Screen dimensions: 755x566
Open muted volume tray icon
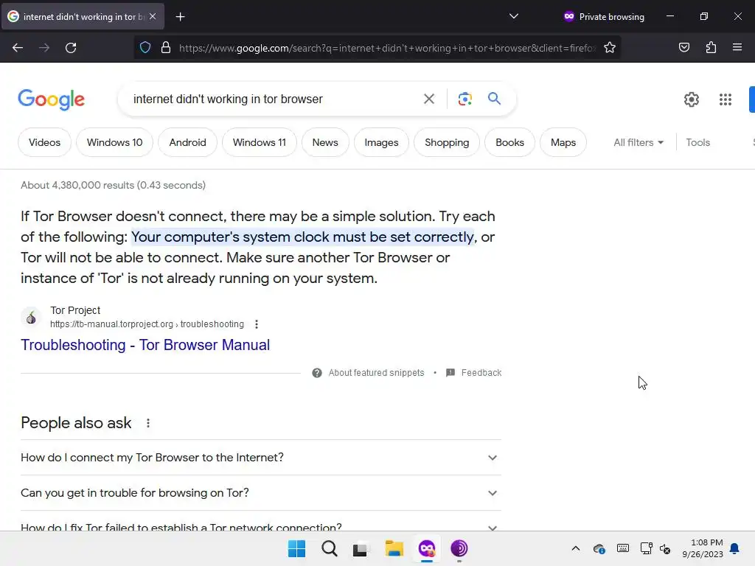coord(665,548)
